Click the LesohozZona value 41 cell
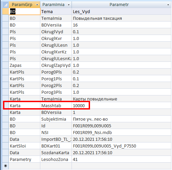This screenshot has width=172, height=170. tap(121, 159)
